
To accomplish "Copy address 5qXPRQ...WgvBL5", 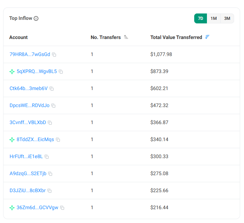I will click(61, 72).
